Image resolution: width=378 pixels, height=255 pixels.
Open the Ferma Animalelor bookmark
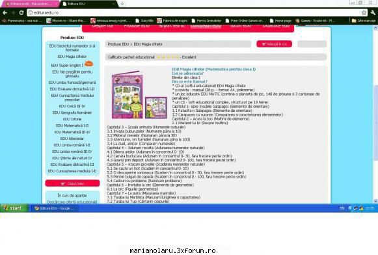point(206,21)
